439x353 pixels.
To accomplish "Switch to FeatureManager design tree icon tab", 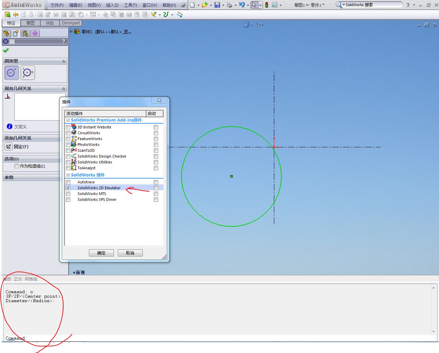I will click(x=6, y=33).
